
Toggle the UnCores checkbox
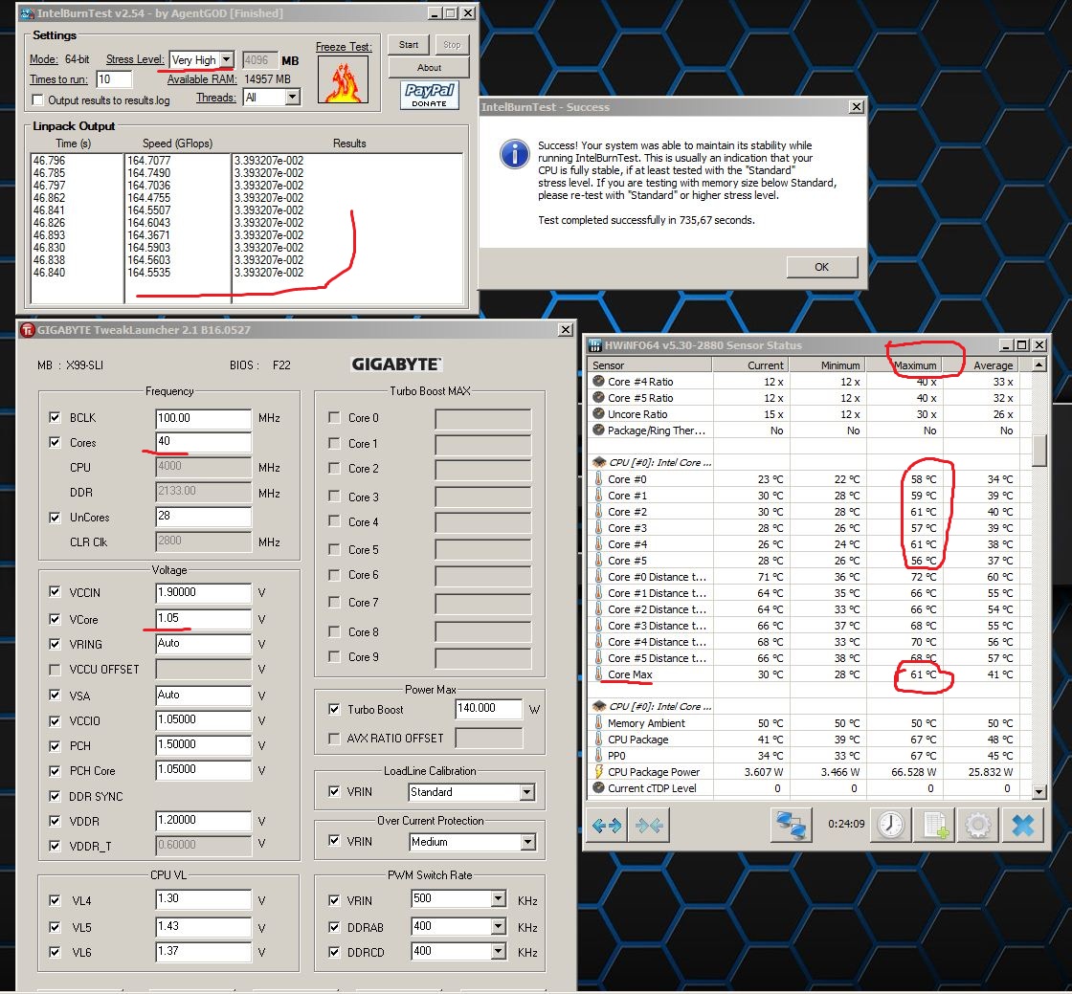pyautogui.click(x=55, y=518)
